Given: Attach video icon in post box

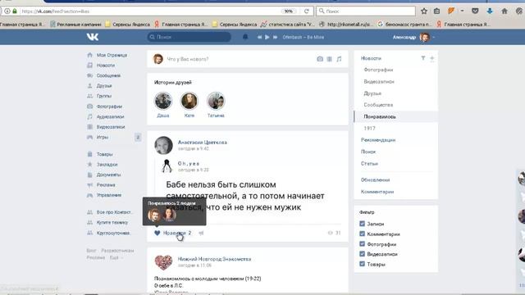Looking at the screenshot, I should [330, 59].
